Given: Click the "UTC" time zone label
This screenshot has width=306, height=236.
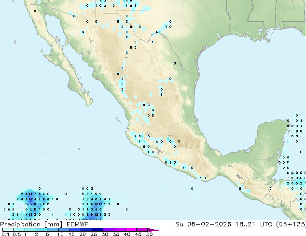Looking at the screenshot, I should [x=266, y=224].
